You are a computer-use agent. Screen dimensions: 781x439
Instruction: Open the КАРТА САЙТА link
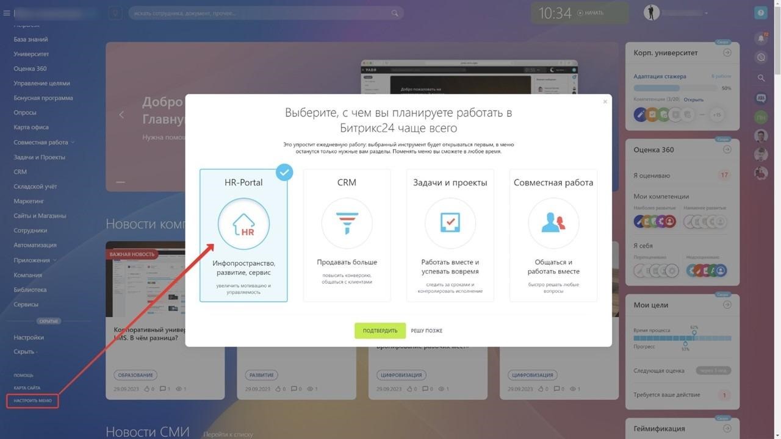tap(27, 388)
